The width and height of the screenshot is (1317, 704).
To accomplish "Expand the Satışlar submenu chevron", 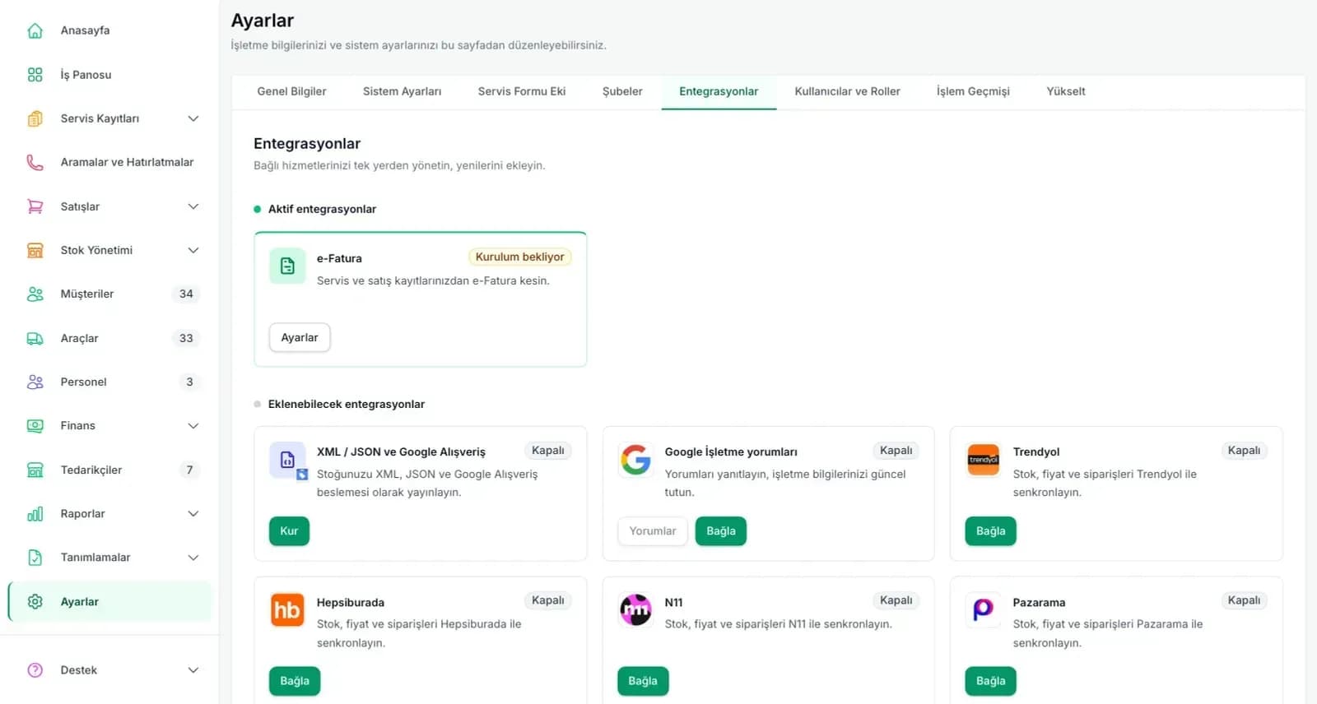I will coord(193,206).
